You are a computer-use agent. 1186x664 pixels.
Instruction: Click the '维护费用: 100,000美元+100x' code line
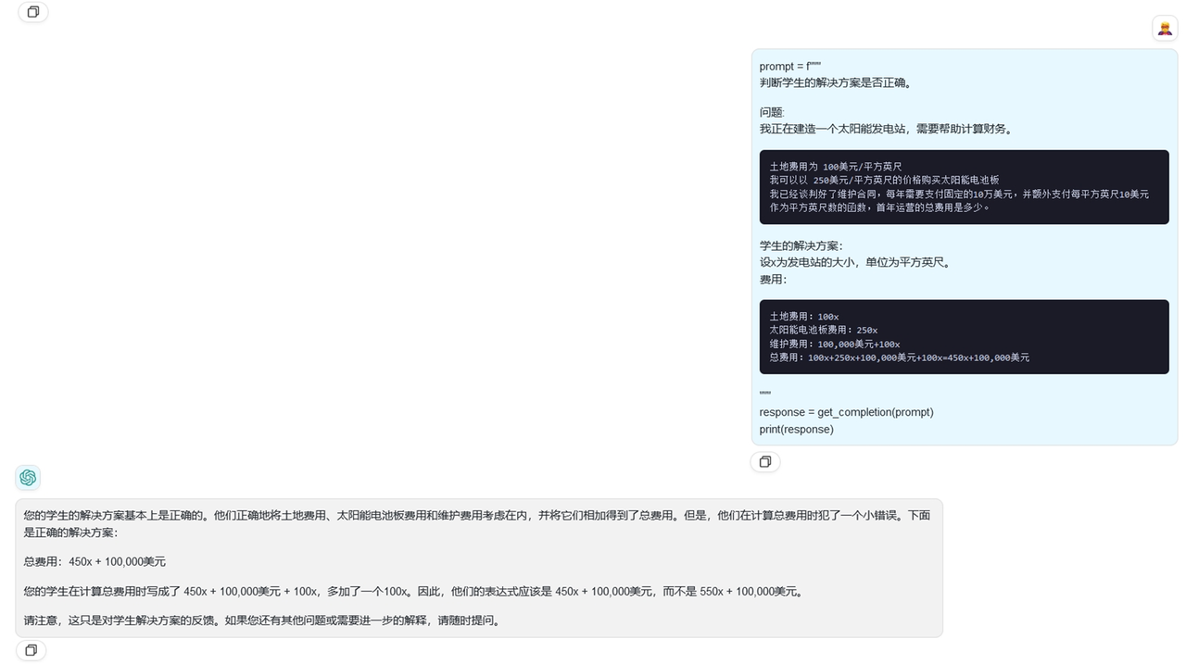pyautogui.click(x=834, y=344)
